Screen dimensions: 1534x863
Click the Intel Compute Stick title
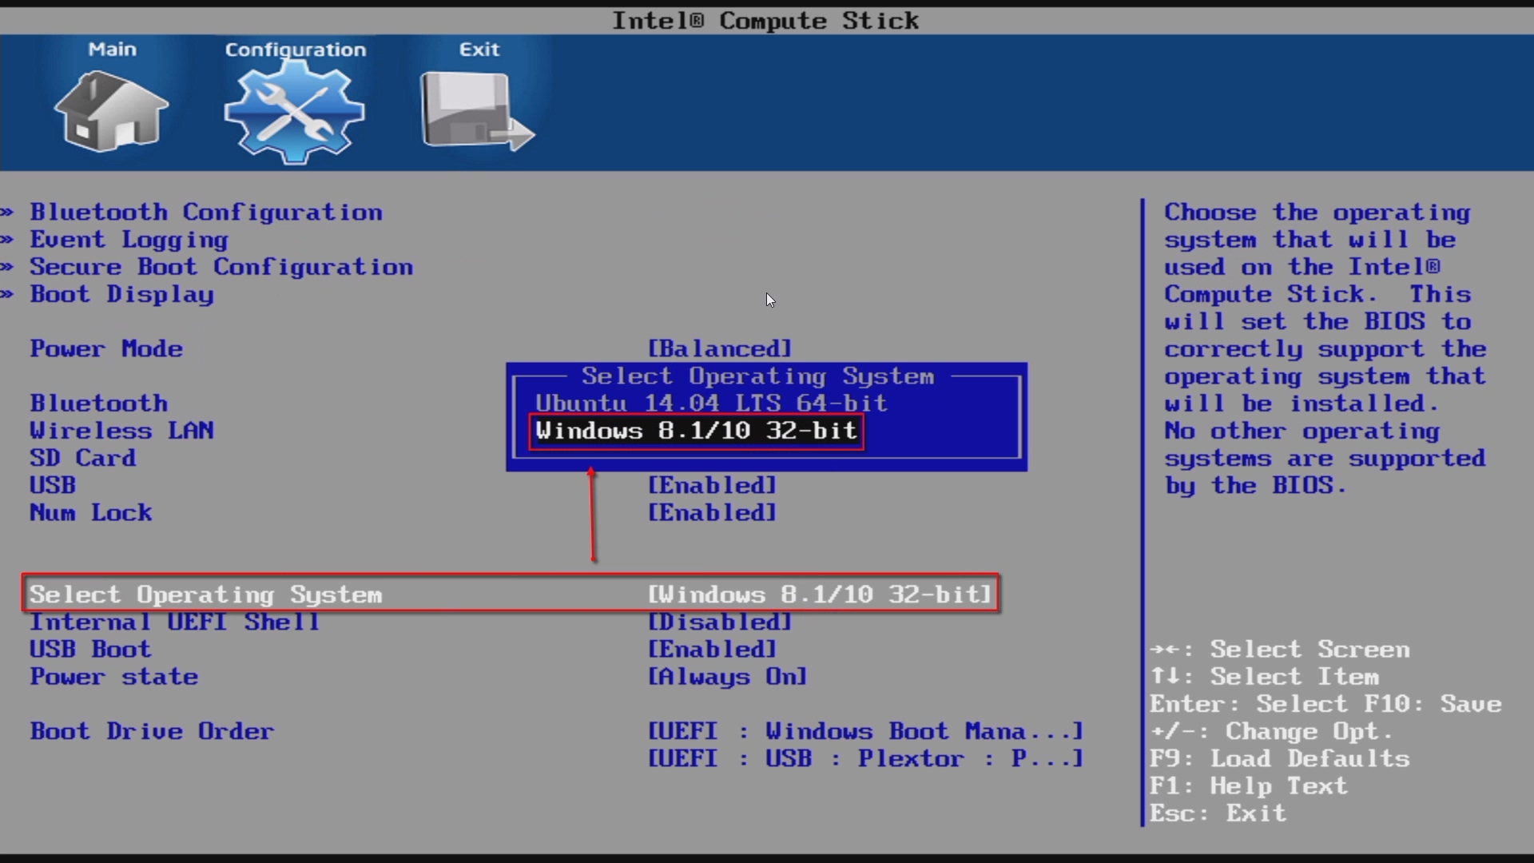point(765,21)
